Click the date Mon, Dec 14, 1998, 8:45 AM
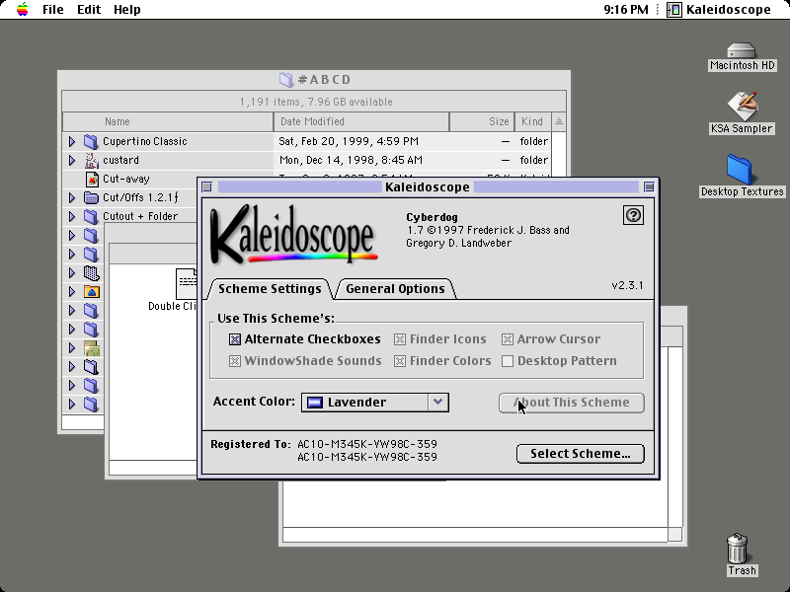 [351, 160]
